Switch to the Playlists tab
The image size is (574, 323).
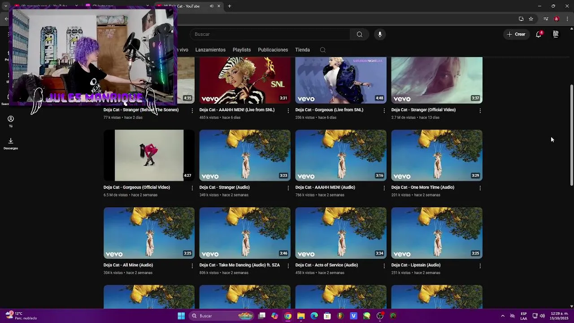click(242, 50)
